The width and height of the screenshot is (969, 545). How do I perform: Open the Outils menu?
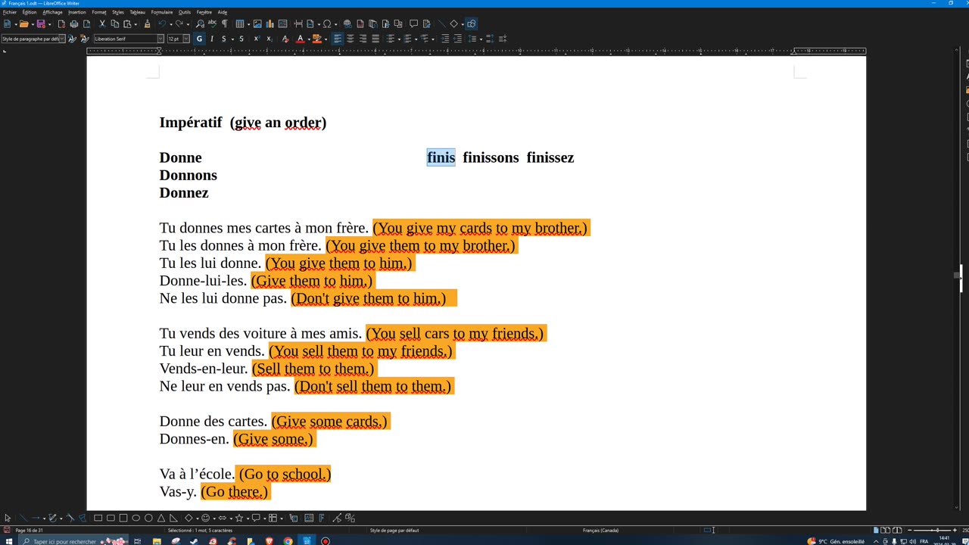tap(185, 12)
